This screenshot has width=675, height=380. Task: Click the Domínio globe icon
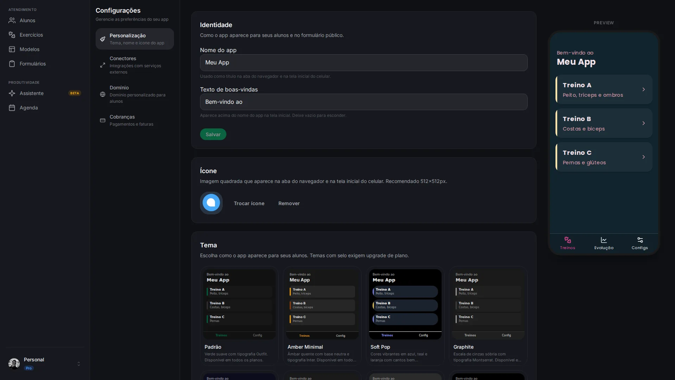coord(103,94)
